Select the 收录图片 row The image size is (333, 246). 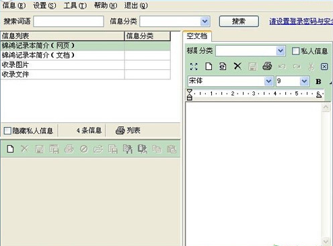pos(85,65)
